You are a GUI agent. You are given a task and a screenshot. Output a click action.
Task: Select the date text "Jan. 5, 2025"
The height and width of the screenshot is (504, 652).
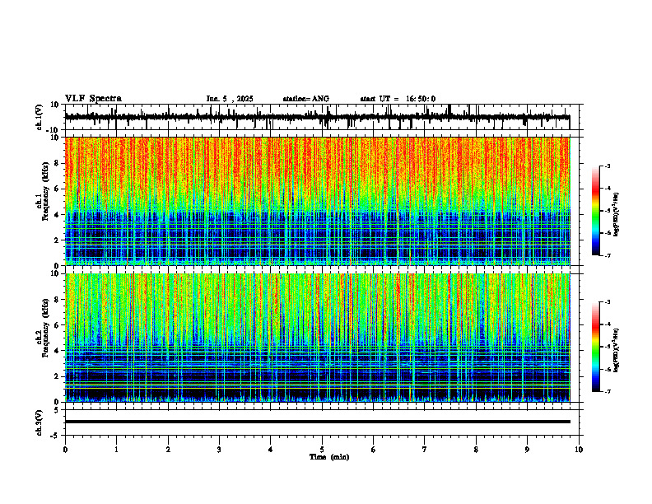[230, 99]
